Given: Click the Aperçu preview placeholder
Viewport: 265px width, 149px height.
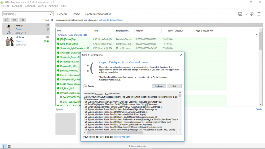Looking at the screenshot, I should coord(65,124).
